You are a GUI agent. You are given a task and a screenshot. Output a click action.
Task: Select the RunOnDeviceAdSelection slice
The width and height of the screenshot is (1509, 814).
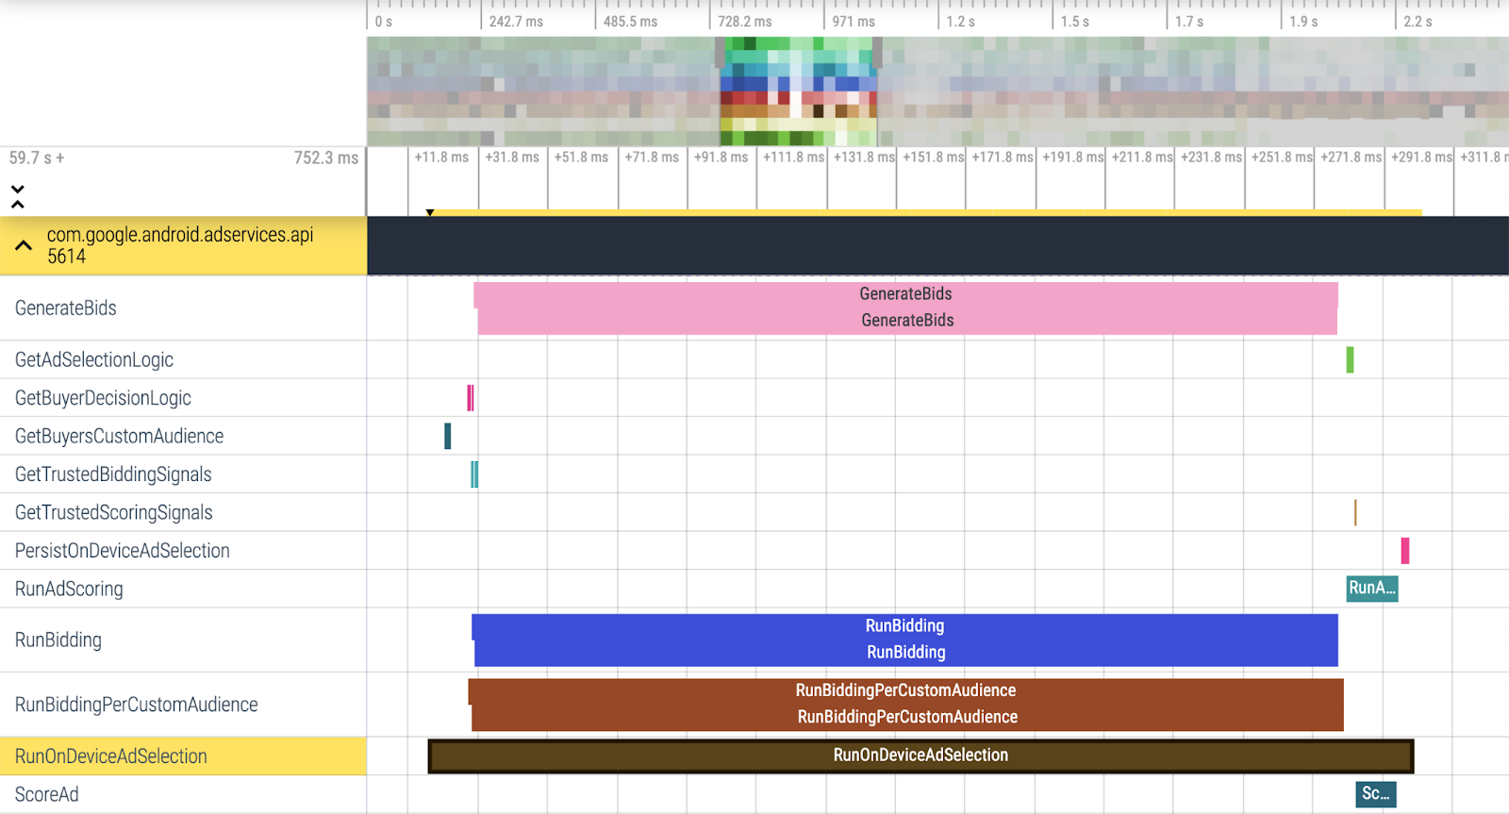pyautogui.click(x=920, y=756)
